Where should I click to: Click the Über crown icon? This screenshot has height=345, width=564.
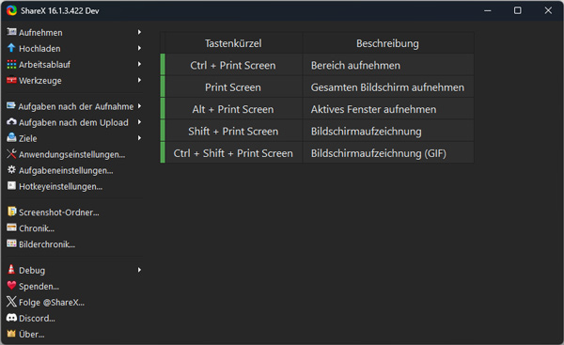point(11,334)
